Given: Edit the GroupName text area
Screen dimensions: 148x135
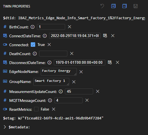Looking at the screenshot, I should 51,82.
